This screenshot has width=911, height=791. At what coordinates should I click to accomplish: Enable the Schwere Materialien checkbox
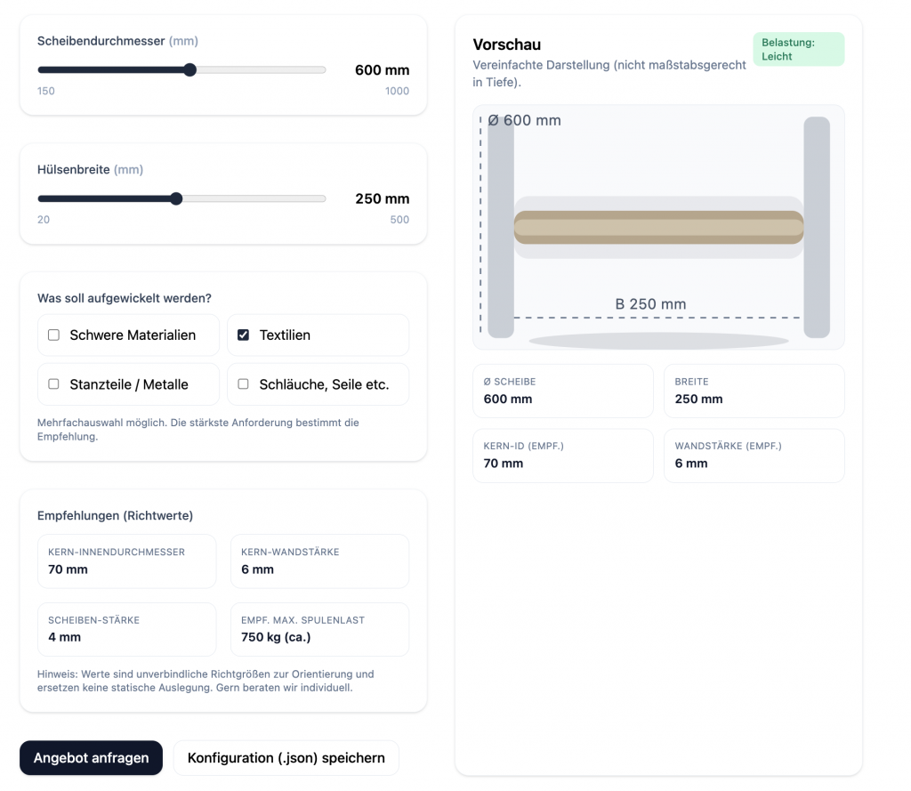click(53, 335)
